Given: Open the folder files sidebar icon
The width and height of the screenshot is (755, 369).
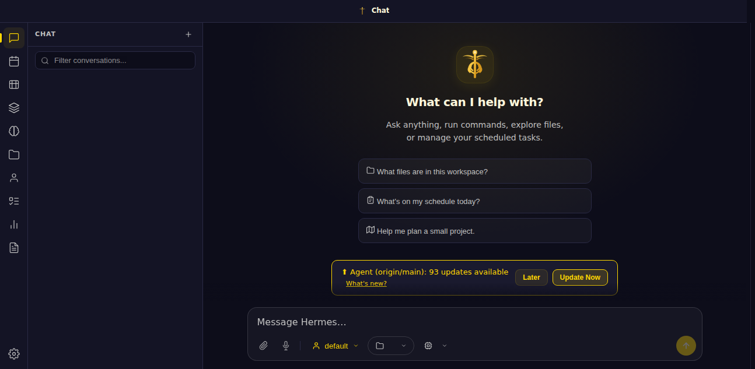Looking at the screenshot, I should [x=14, y=154].
